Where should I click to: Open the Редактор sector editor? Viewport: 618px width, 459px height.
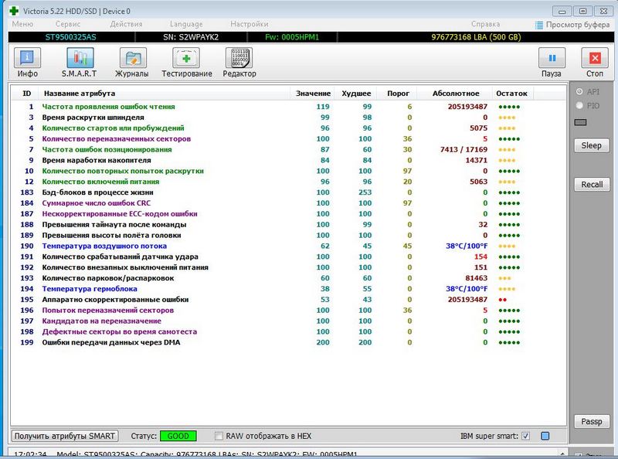(x=239, y=63)
